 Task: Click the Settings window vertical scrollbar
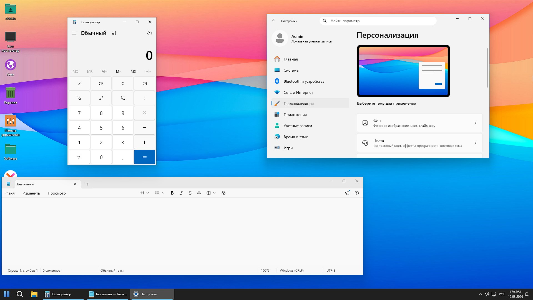(487, 68)
